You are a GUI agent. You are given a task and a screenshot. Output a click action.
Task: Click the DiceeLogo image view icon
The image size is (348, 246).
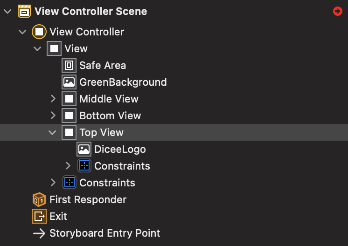pos(84,149)
